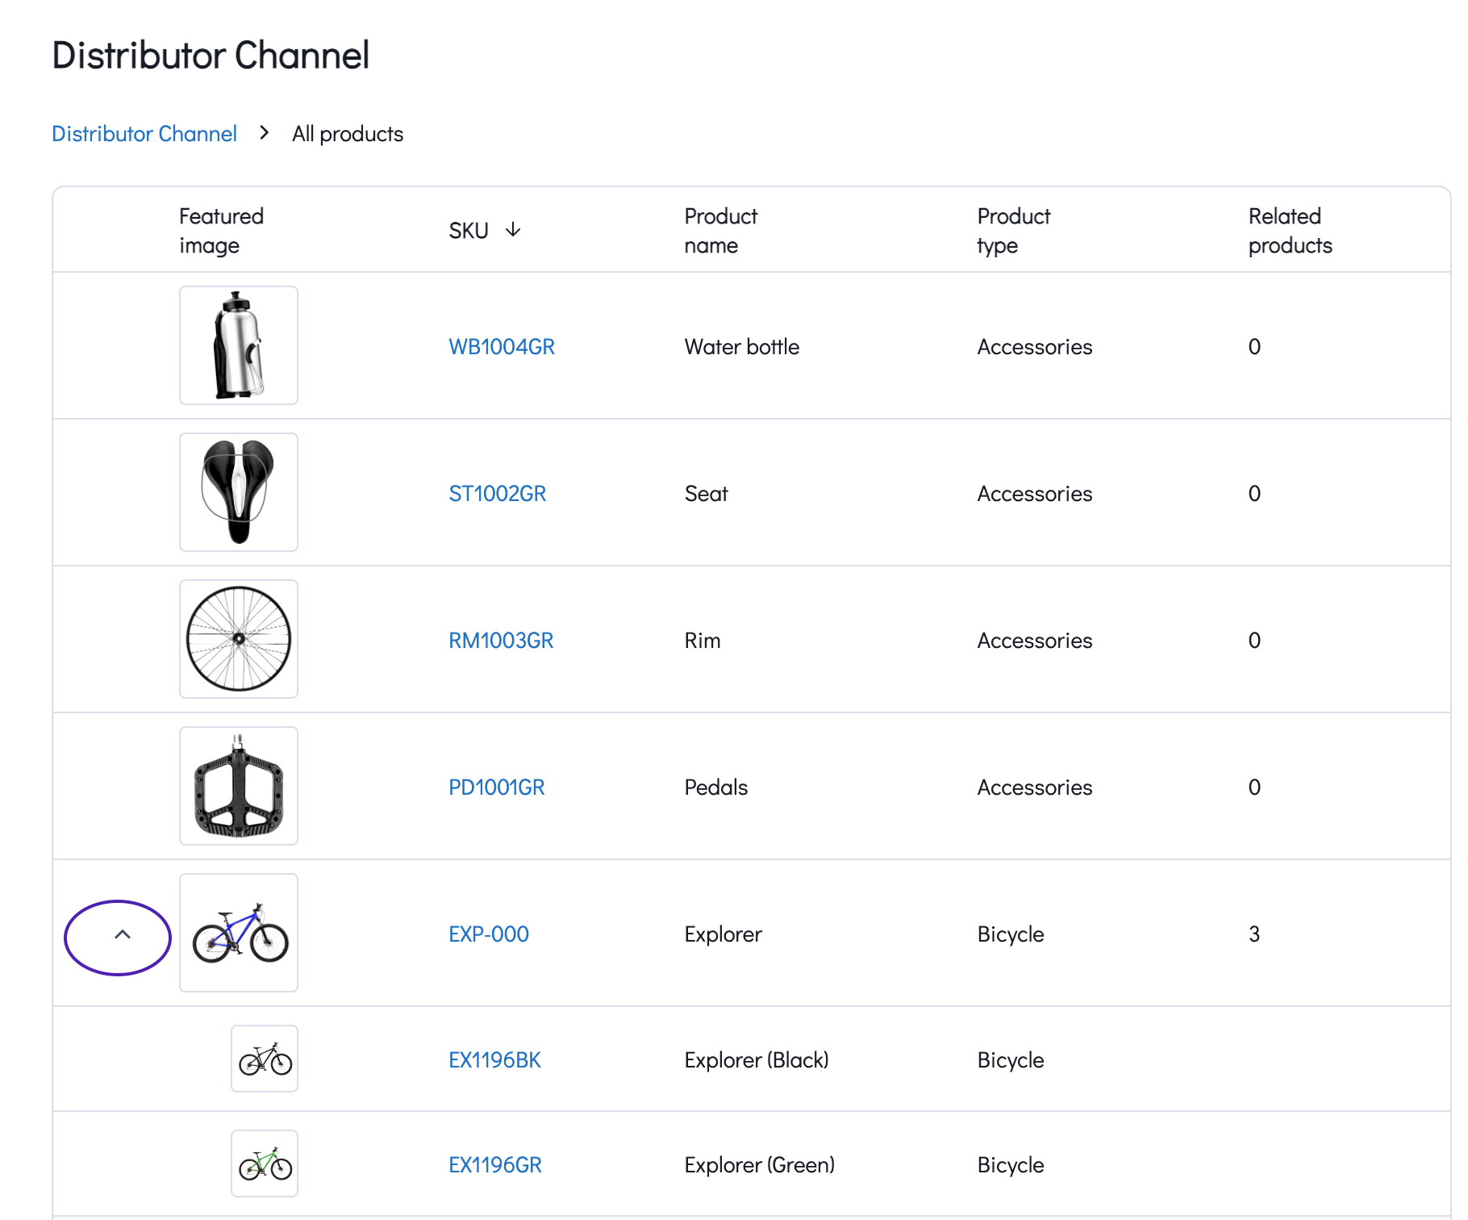
Task: Open SKU RM1003GR
Action: click(501, 641)
